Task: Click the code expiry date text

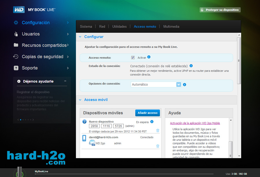Action: point(118,131)
